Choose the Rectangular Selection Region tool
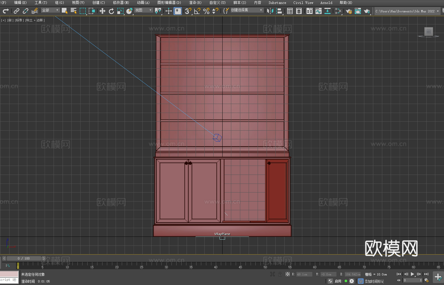The width and height of the screenshot is (444, 285). [x=83, y=11]
